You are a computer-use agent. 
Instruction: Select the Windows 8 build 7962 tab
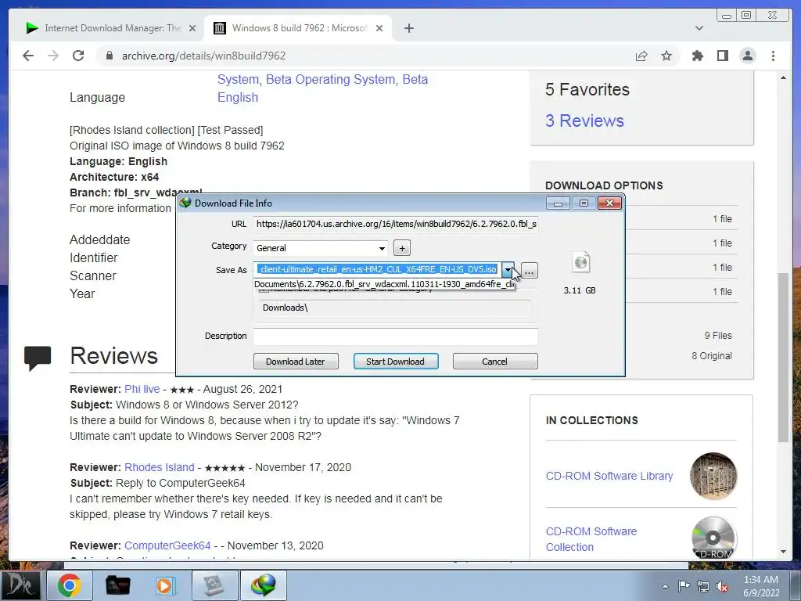299,28
